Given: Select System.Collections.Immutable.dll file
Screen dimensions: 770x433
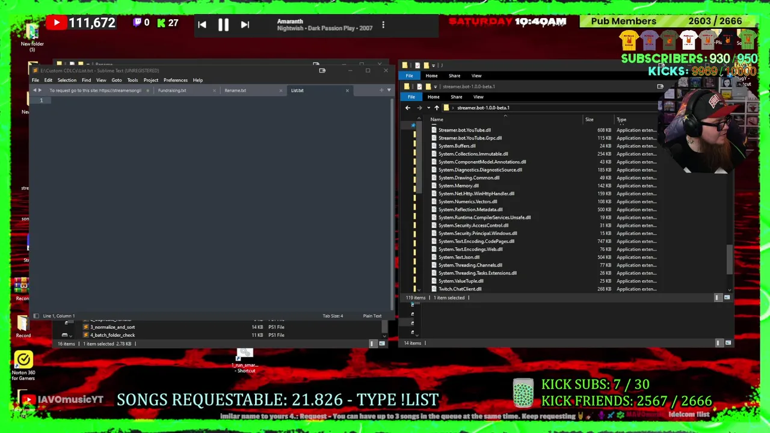Looking at the screenshot, I should 473,154.
